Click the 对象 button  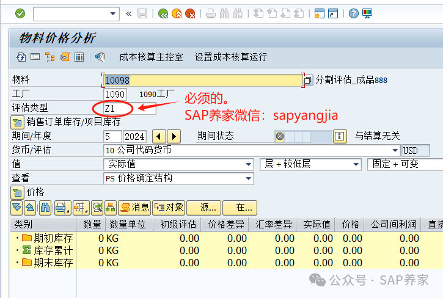click(x=169, y=208)
